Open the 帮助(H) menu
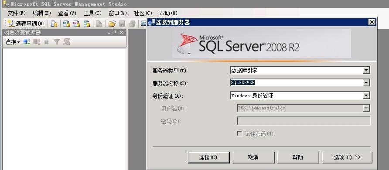This screenshot has height=170, width=389. pyautogui.click(x=168, y=13)
